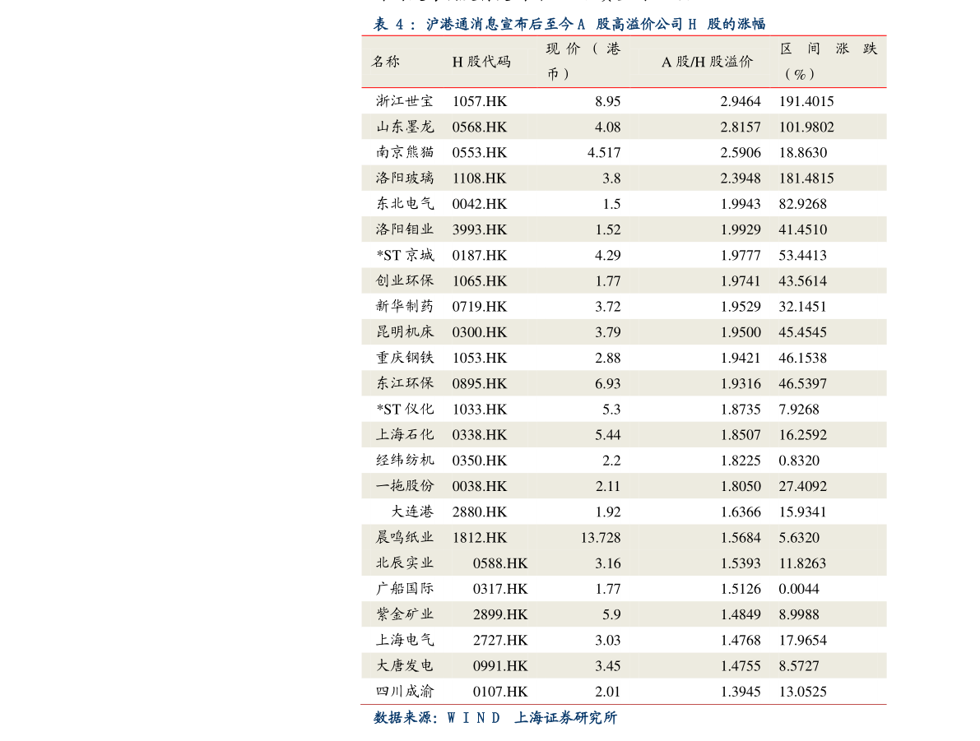Select the company name '晨鸣纸业'

404,537
